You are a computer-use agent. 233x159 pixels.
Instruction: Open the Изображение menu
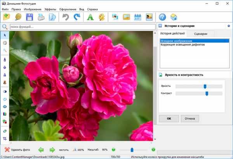[x=33, y=9]
